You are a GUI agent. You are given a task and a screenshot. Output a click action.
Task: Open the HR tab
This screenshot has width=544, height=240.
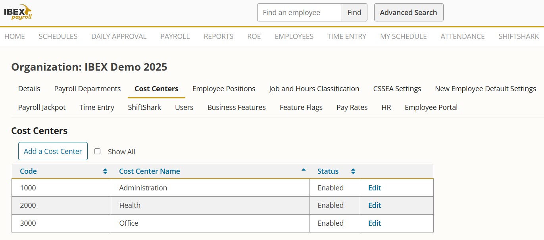pyautogui.click(x=386, y=108)
